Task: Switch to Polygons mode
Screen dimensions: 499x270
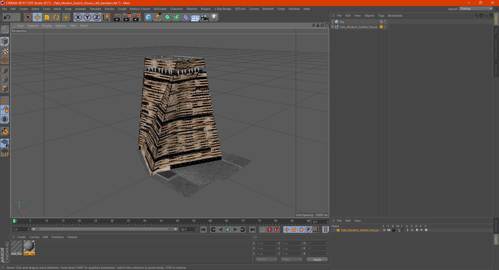Action: coord(5,89)
